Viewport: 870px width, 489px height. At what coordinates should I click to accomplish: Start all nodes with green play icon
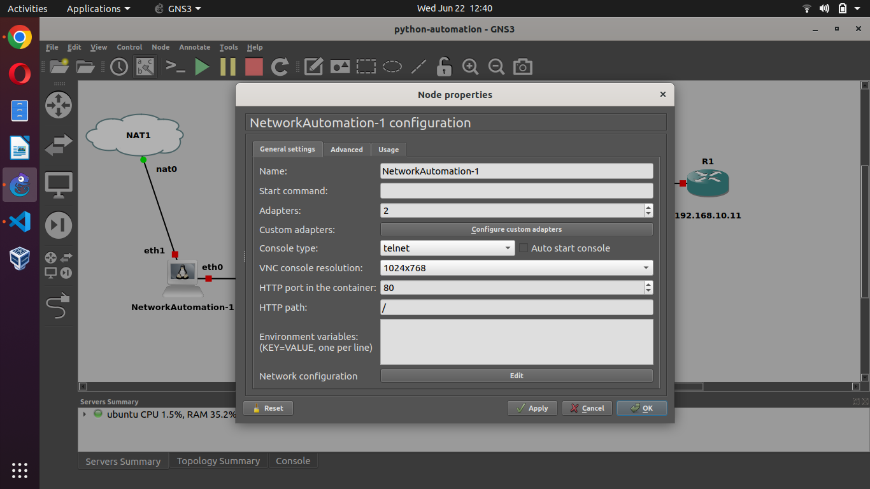tap(202, 67)
